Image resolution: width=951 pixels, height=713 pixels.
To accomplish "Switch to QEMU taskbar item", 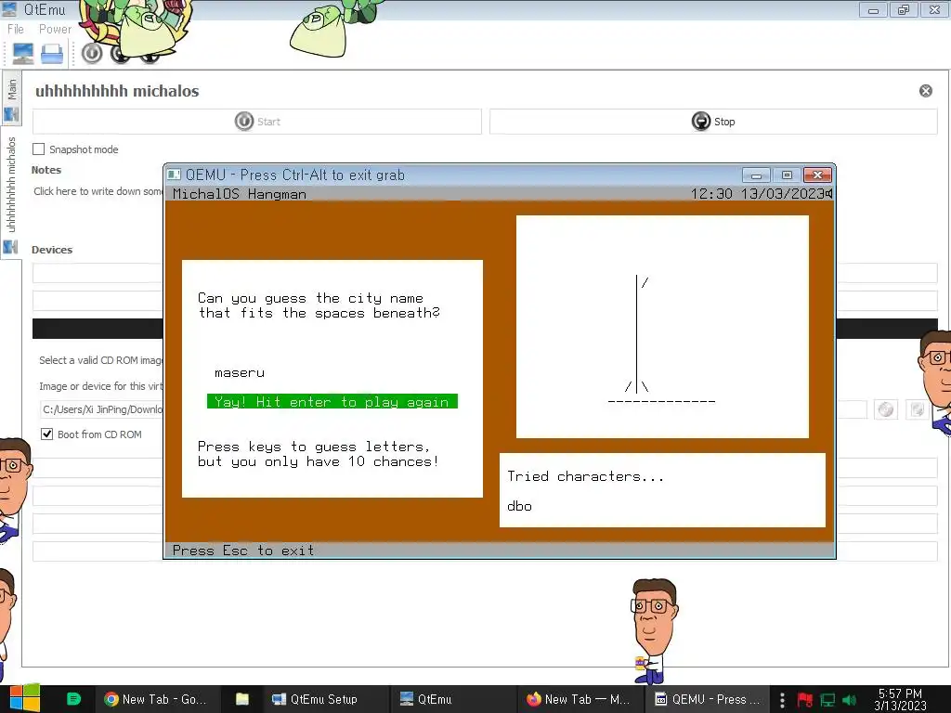I will [x=707, y=699].
